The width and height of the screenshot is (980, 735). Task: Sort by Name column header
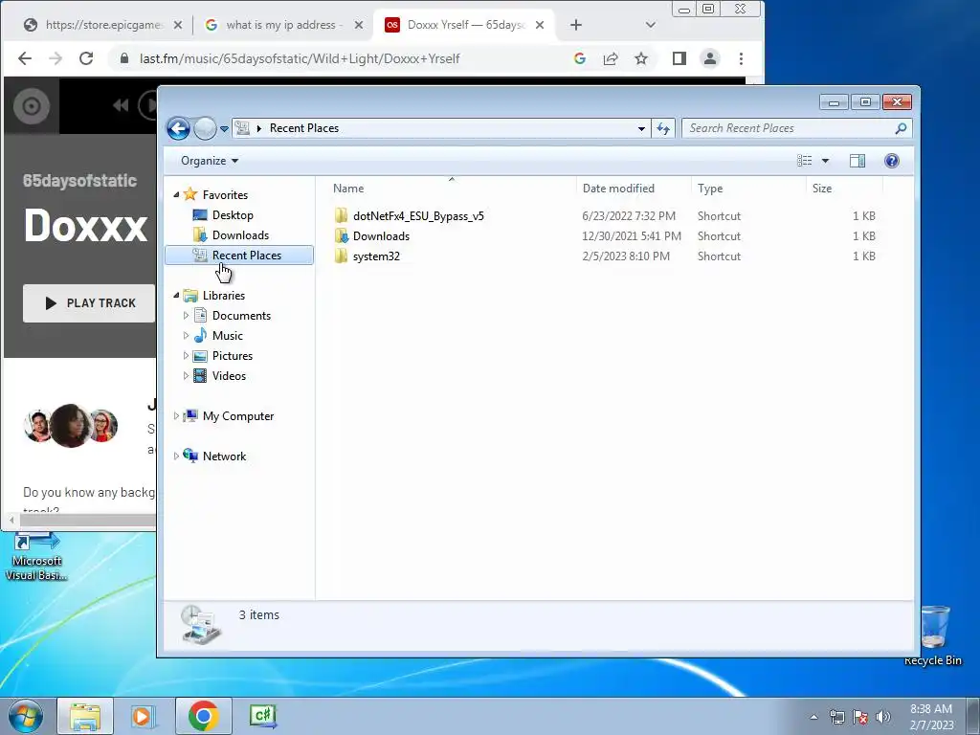coord(452,189)
